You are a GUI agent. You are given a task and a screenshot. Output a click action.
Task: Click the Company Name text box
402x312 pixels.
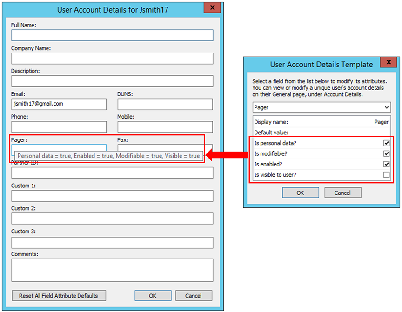click(112, 58)
